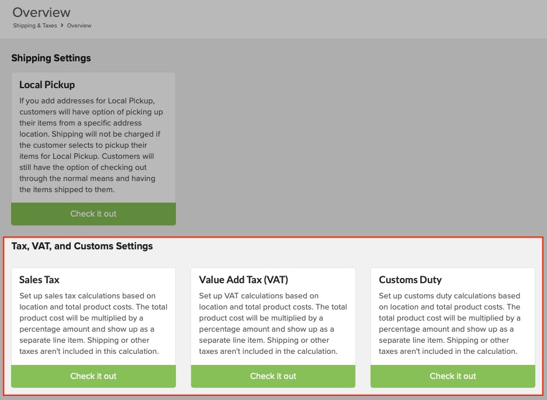Click the Local Pickup description paragraph
The height and width of the screenshot is (400, 547).
pyautogui.click(x=91, y=145)
